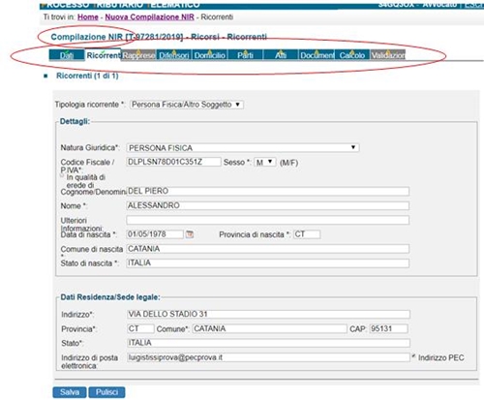Click the CAP field showing 95131
The image size is (484, 400).
point(389,328)
